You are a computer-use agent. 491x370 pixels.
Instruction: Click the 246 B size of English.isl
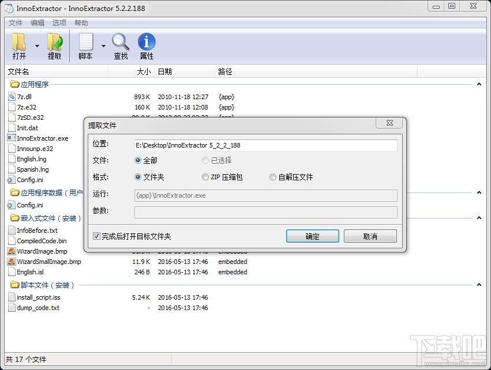142,272
